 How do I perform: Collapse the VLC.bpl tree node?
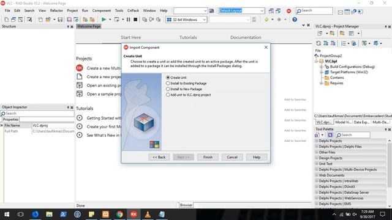(x=317, y=61)
